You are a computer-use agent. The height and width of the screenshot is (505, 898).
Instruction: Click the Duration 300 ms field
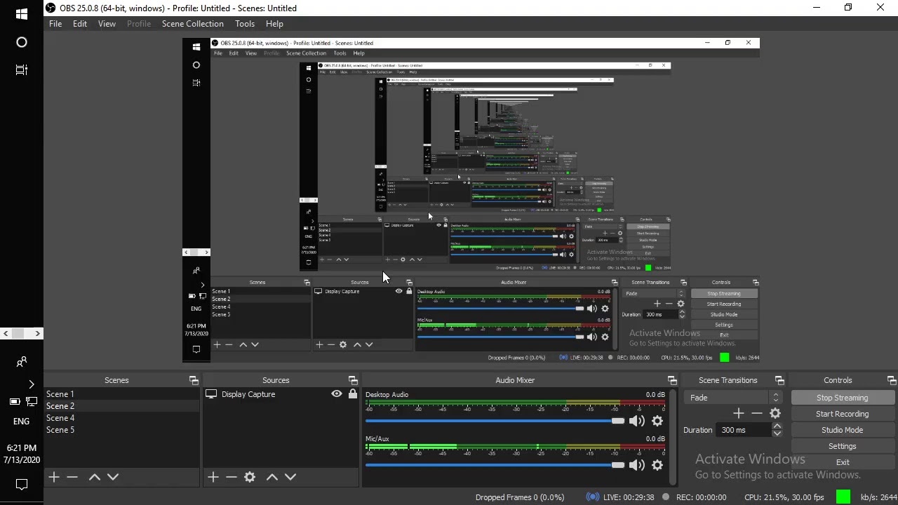(744, 430)
